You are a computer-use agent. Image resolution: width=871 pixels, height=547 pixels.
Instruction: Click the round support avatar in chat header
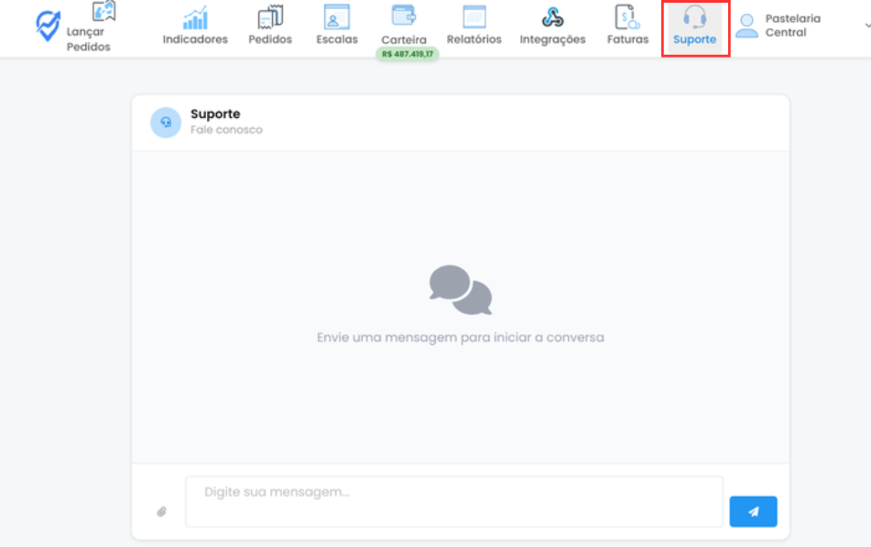pyautogui.click(x=166, y=123)
